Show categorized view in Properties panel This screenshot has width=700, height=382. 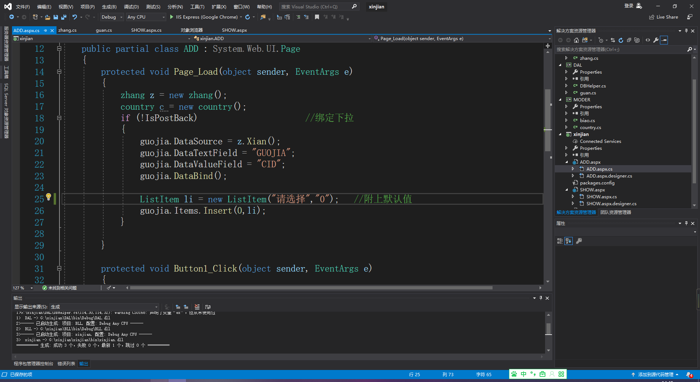pos(560,241)
